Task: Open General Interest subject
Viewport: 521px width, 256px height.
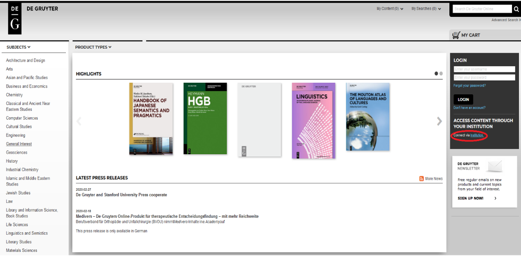Action: pos(19,144)
